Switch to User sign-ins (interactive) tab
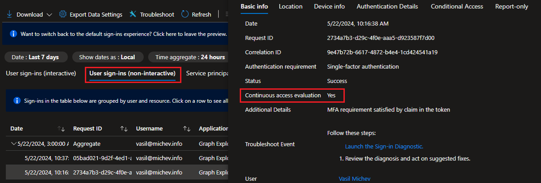541x183 pixels. [41, 73]
